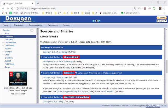This screenshot has height=108, width=168.
Task: Select About in the sidebar tree
Action: point(7,33)
